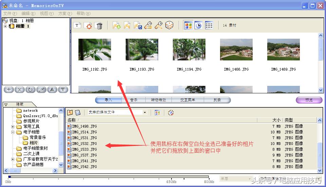This screenshot has height=187, width=326.
Task: Switch to the 刻录 tab
Action: [x=217, y=100]
